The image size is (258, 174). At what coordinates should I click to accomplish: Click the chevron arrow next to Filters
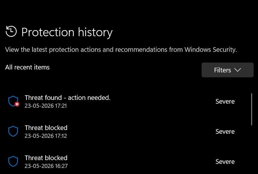(x=237, y=70)
